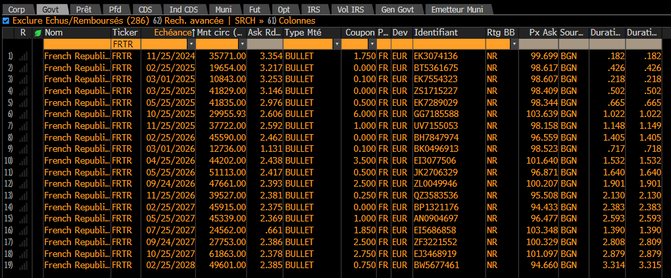
Task: Click the bar chart icon in row 16
Action: 23,230
